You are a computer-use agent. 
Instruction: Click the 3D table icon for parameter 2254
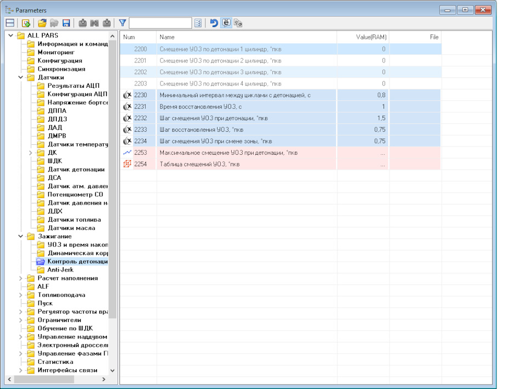[x=127, y=164]
